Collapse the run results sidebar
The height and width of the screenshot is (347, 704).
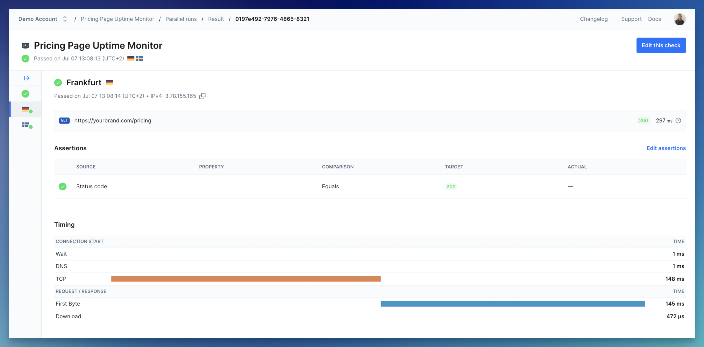click(26, 78)
